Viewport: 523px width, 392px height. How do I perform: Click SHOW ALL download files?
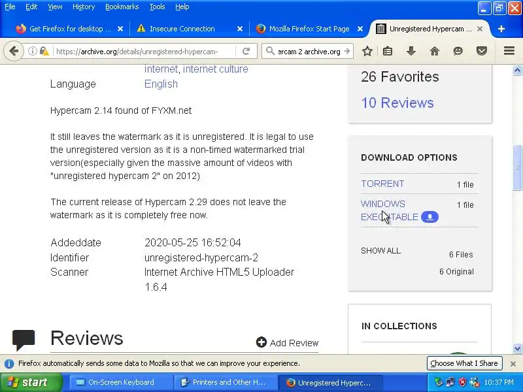[380, 251]
